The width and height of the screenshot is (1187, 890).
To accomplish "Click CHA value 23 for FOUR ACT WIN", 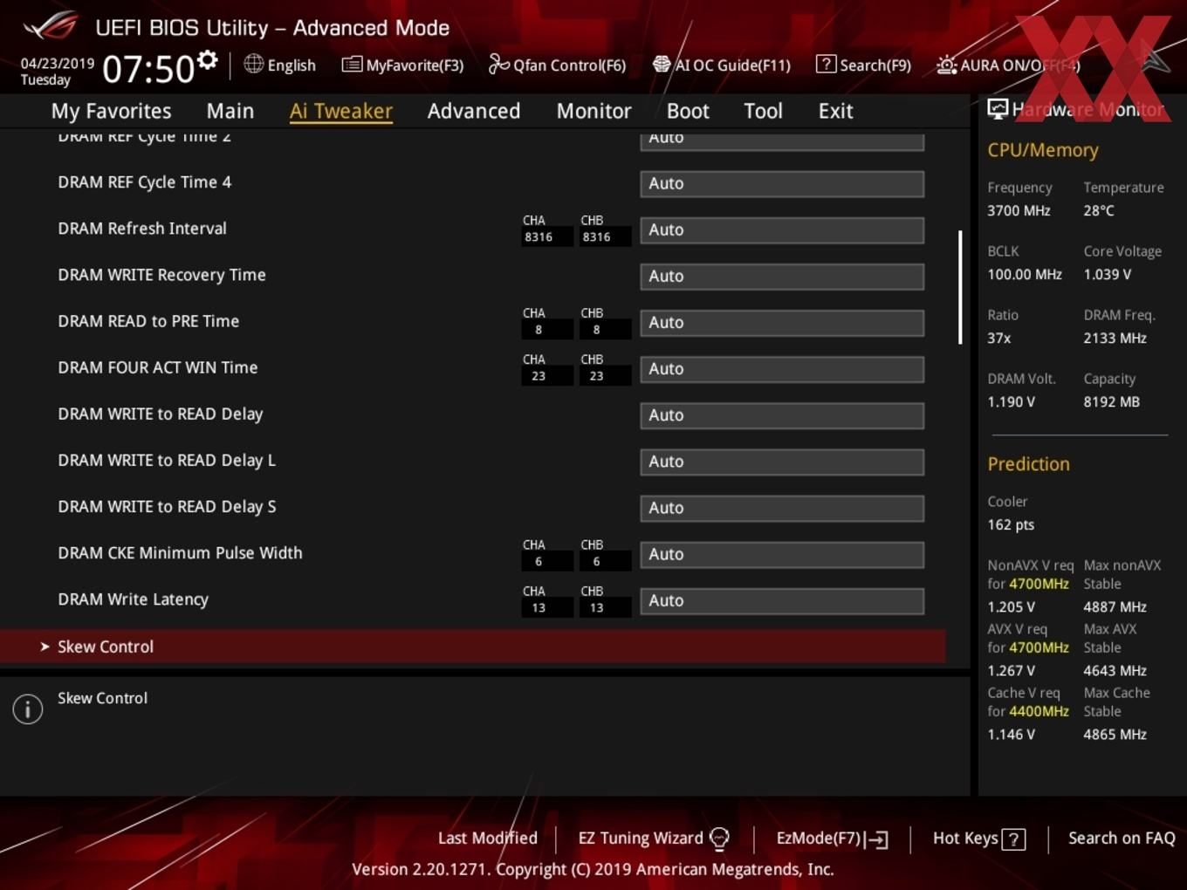I will [547, 376].
